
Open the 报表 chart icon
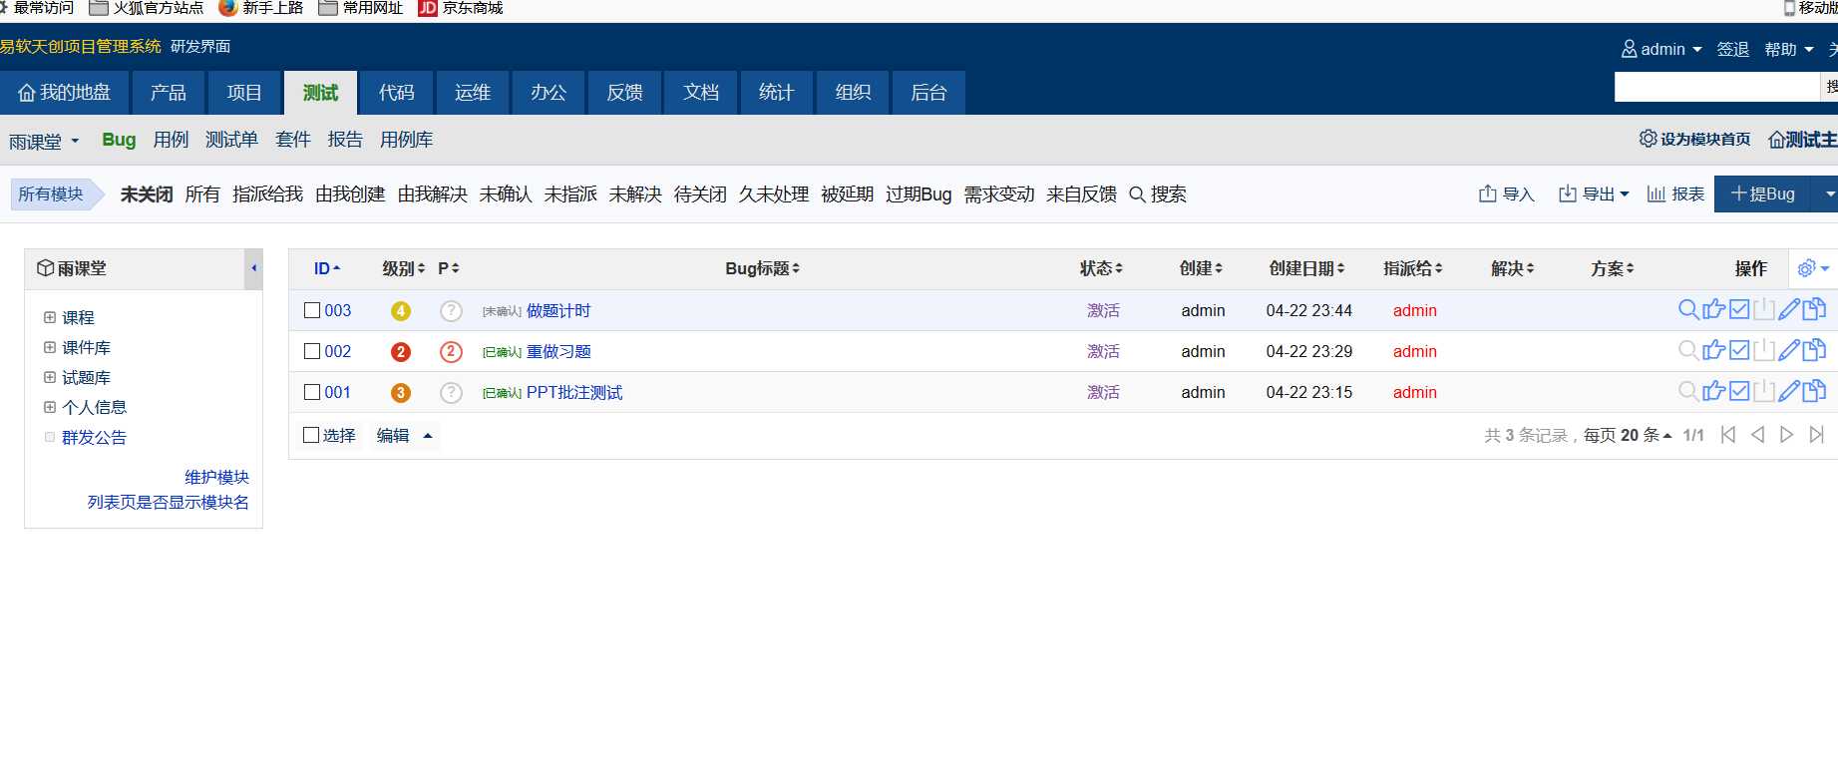[1655, 194]
